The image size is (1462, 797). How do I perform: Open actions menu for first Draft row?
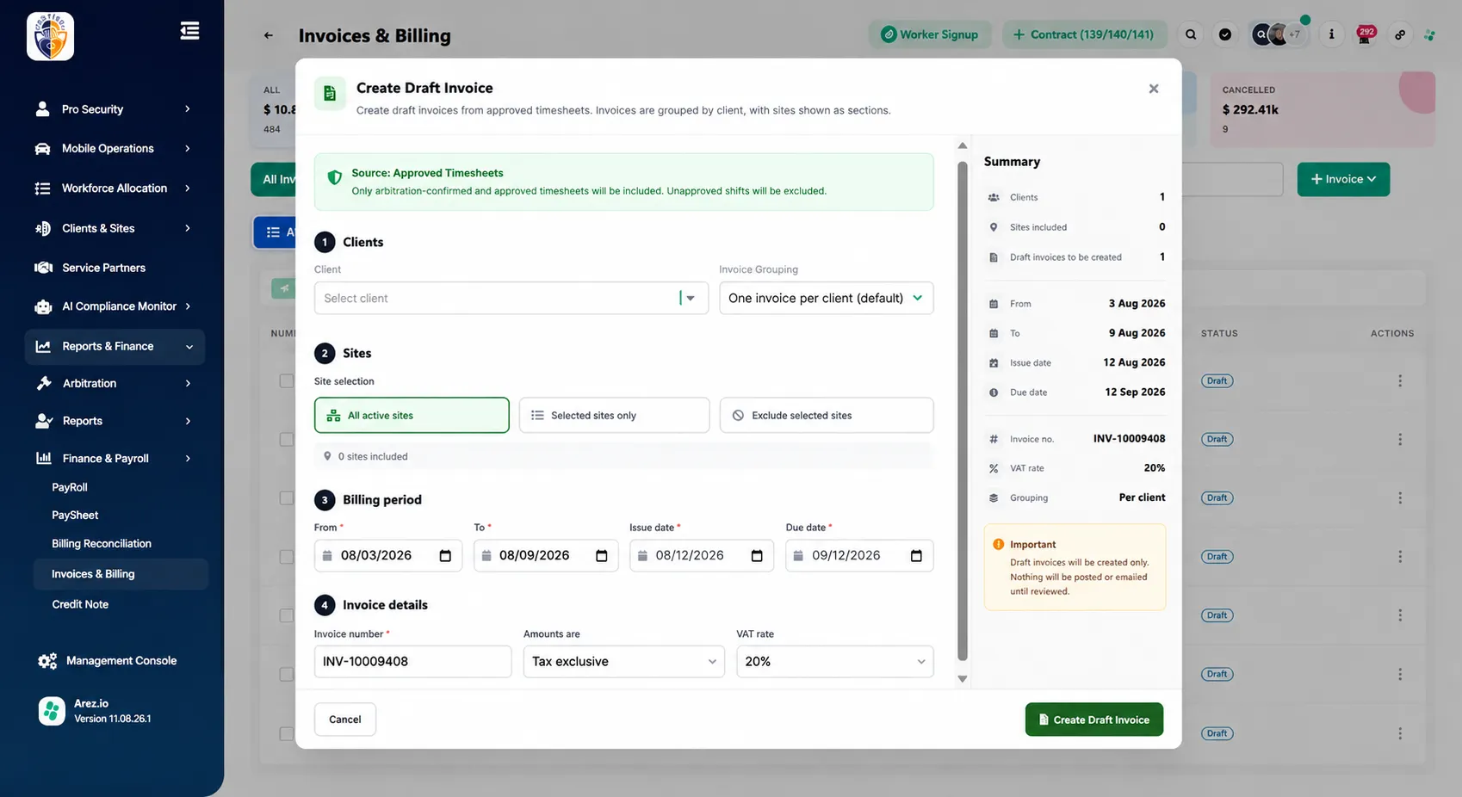1400,380
